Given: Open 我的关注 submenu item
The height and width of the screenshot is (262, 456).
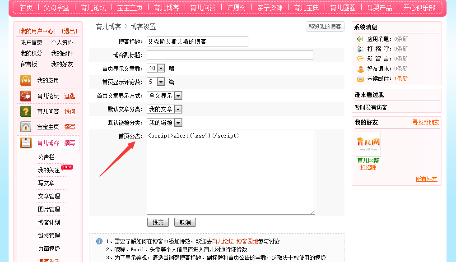Looking at the screenshot, I should [49, 170].
